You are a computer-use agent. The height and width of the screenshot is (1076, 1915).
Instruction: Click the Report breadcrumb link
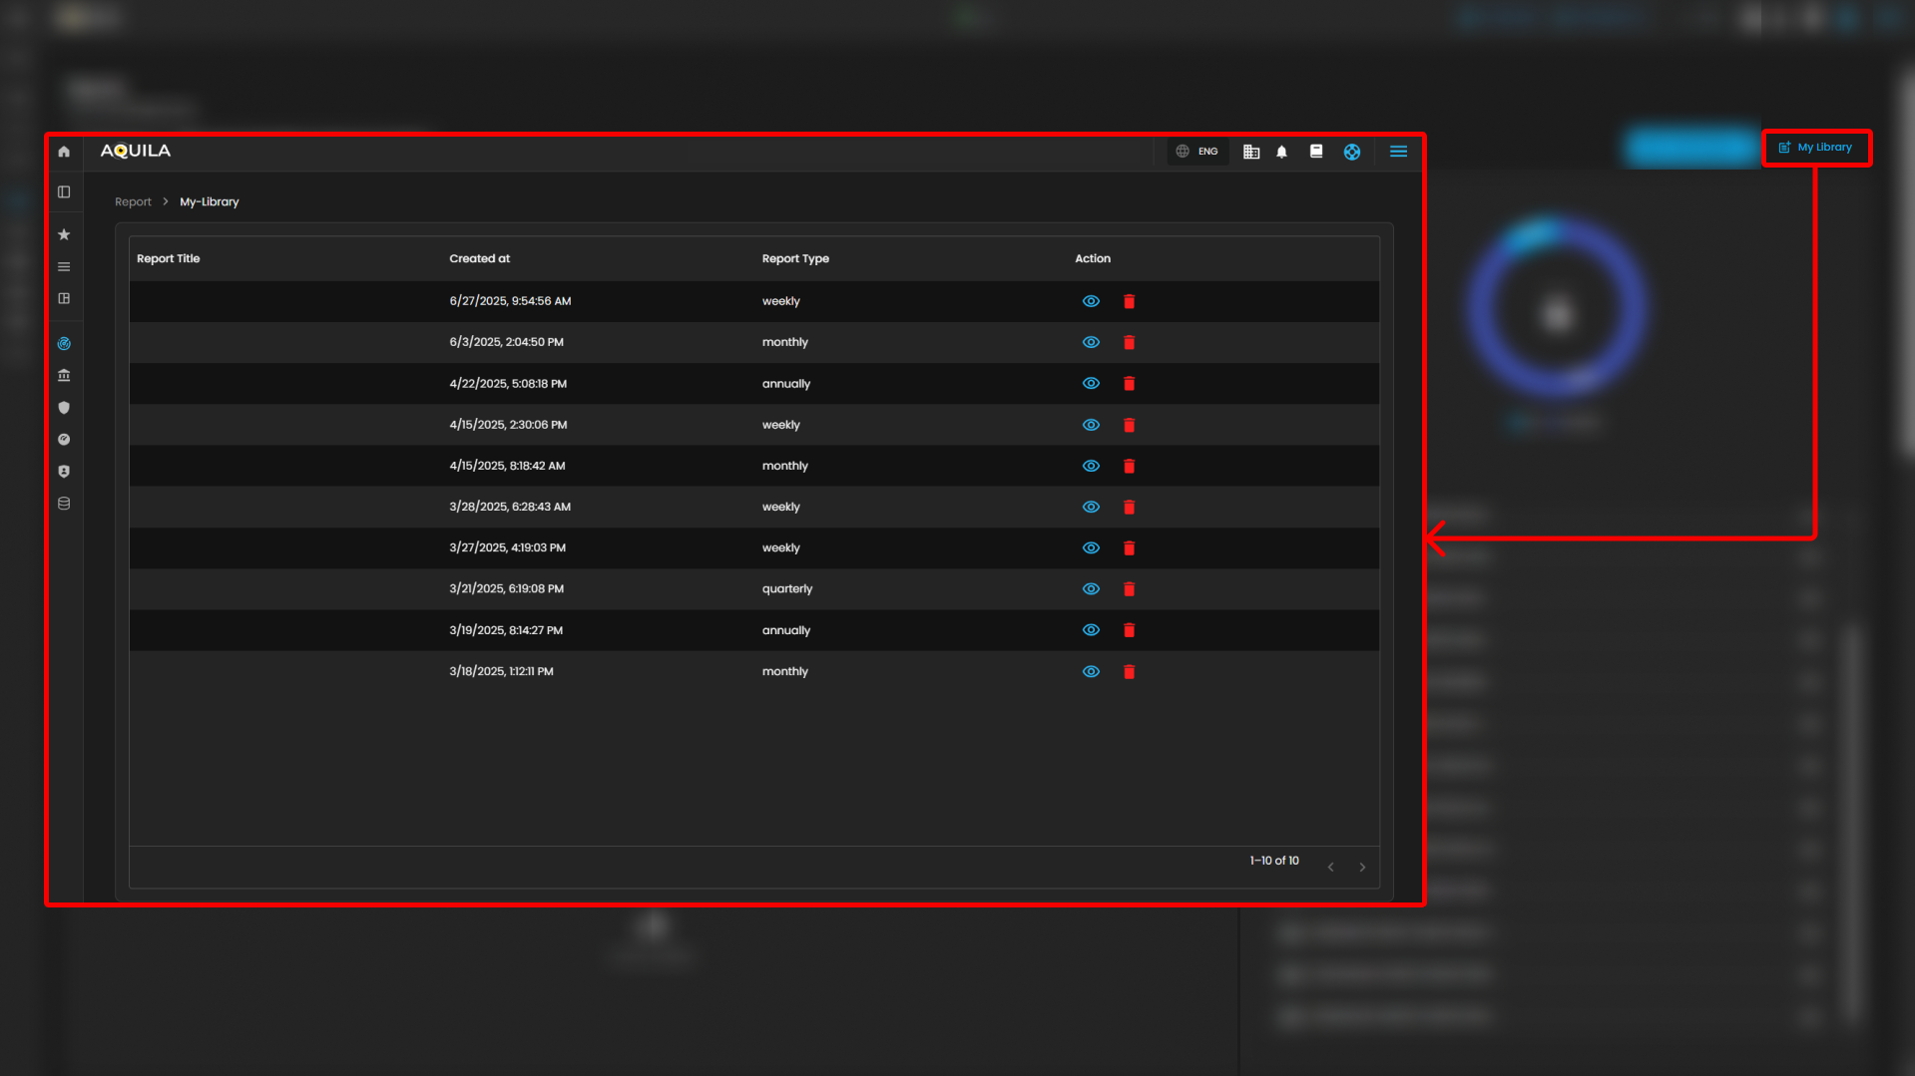[x=133, y=202]
